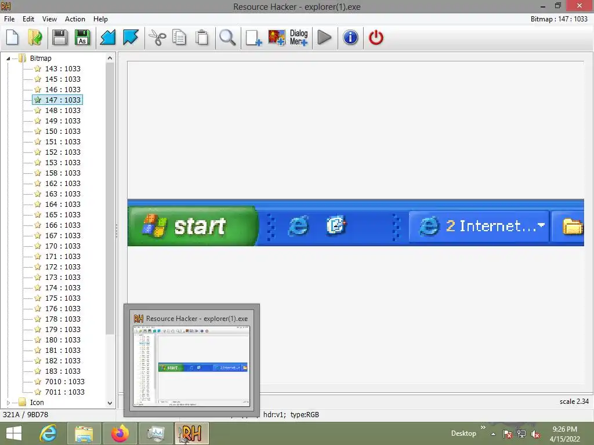This screenshot has width=594, height=445.
Task: Click the Resource Hacker taskbar button
Action: [191, 433]
